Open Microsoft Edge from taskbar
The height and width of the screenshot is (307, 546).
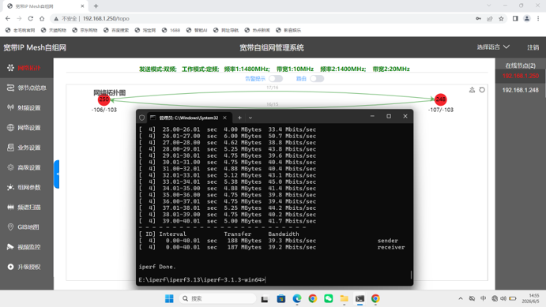(x=296, y=298)
